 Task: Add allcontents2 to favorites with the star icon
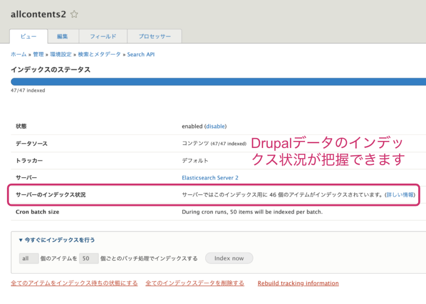[x=74, y=14]
